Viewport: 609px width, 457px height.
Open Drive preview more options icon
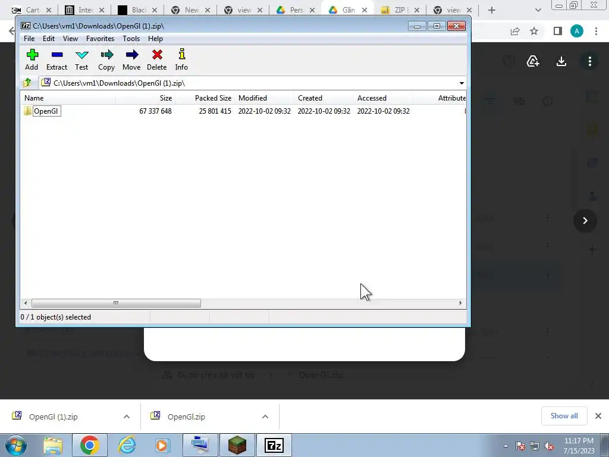click(x=589, y=61)
